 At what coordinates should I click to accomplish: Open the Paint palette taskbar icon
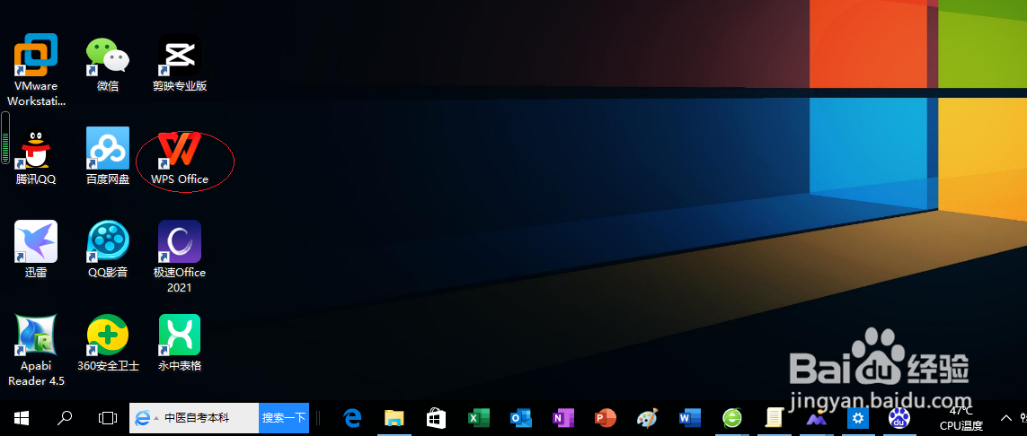click(x=647, y=418)
